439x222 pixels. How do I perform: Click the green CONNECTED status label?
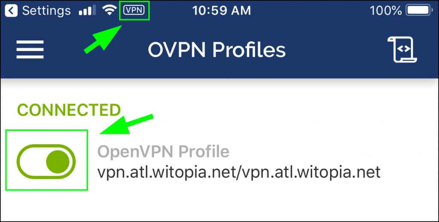pos(69,110)
